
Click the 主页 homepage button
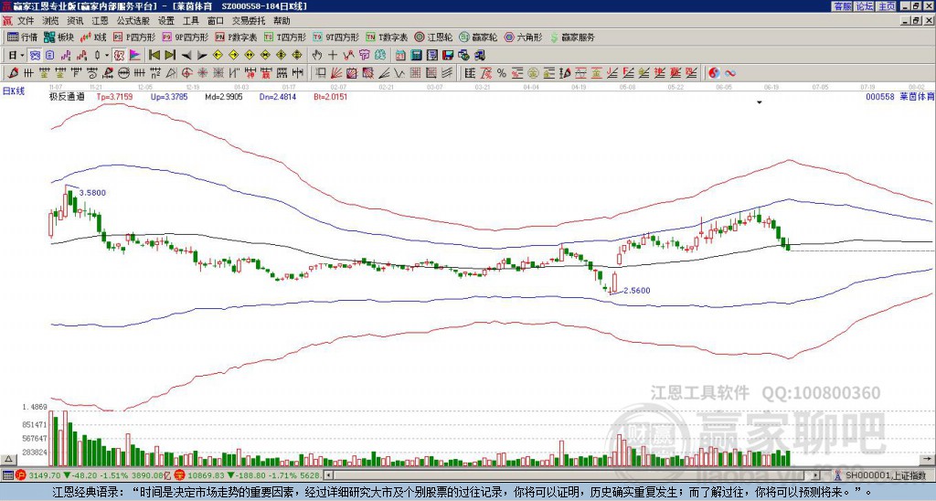[887, 5]
